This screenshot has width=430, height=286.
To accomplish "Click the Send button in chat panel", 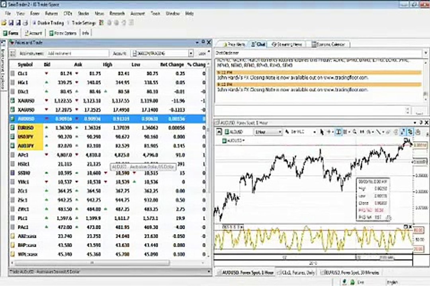I will pos(420,111).
